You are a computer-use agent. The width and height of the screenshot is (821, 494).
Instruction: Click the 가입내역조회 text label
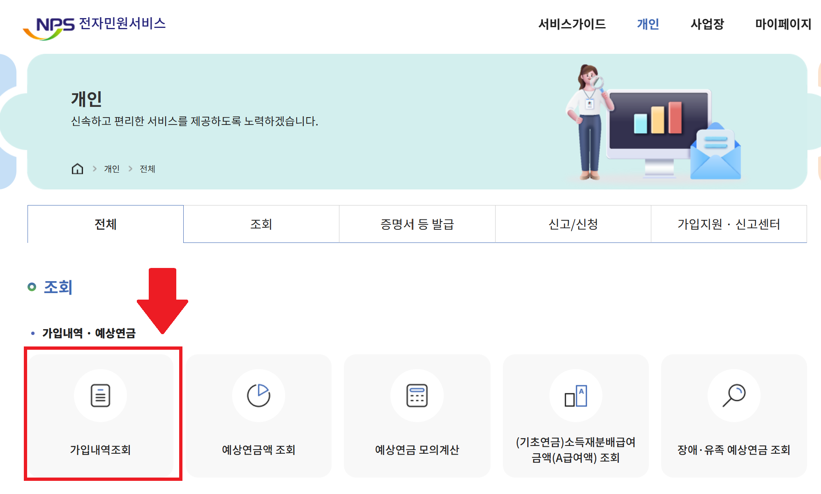(x=100, y=450)
